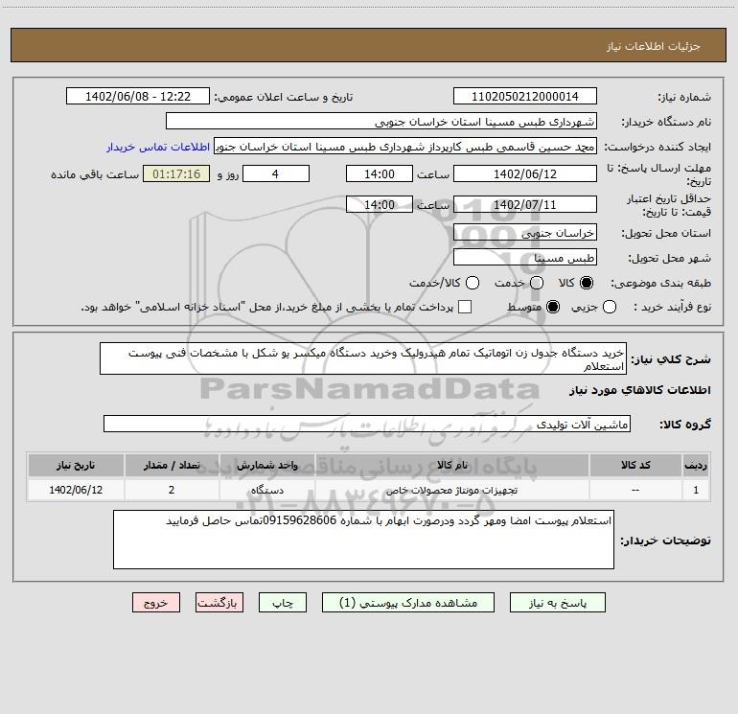Toggle the Islamic treasury payment checkbox
Image resolution: width=738 pixels, height=714 pixels.
tap(465, 307)
